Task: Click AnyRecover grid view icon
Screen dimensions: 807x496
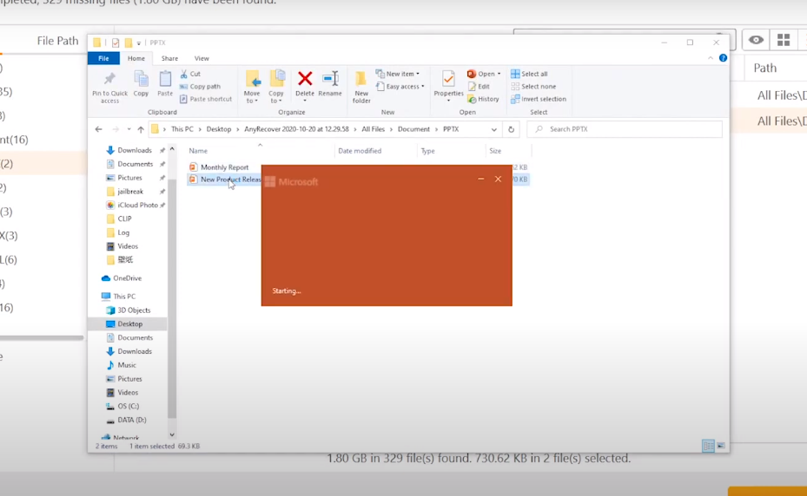Action: coord(784,40)
